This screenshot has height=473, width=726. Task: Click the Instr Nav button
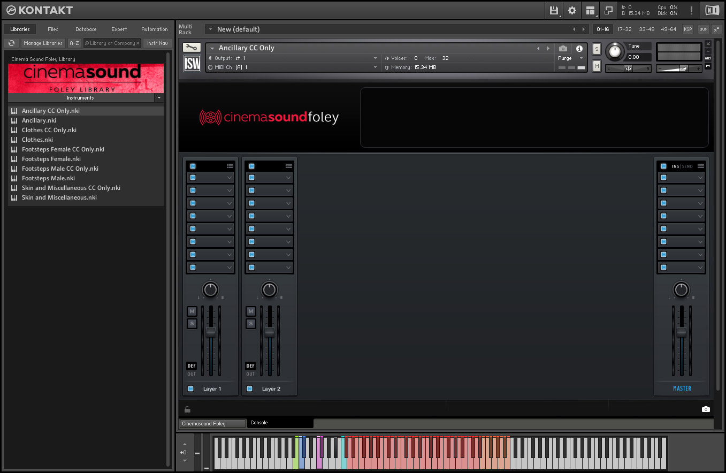tap(157, 43)
